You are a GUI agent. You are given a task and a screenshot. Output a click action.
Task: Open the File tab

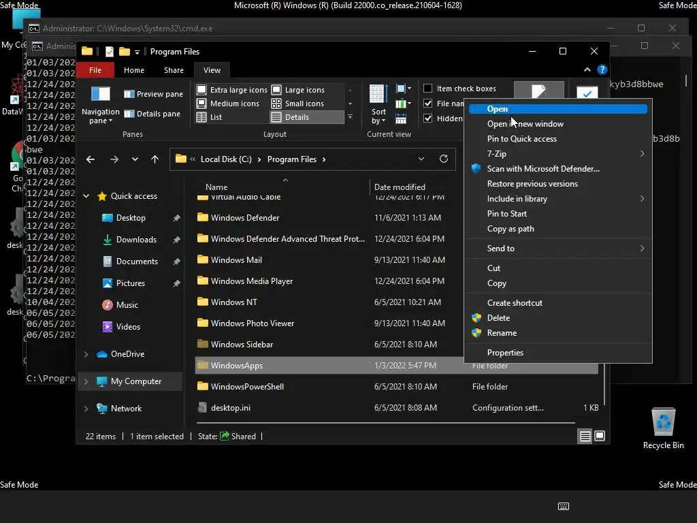(x=95, y=70)
